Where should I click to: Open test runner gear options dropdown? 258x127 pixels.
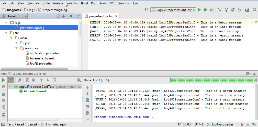79,80
